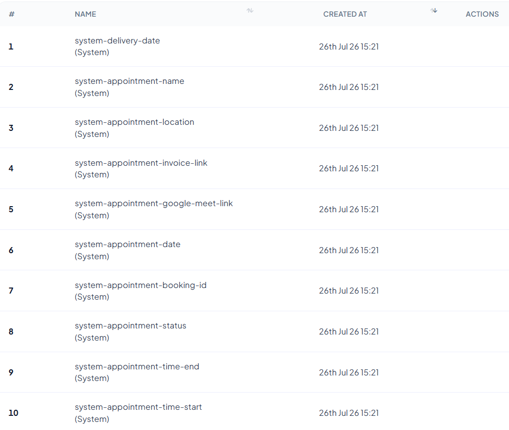Select system-appointment-time-end row

tap(255, 372)
